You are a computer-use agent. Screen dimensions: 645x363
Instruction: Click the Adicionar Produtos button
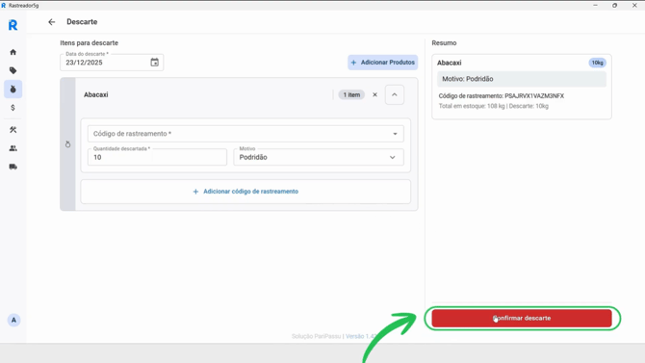click(x=382, y=63)
